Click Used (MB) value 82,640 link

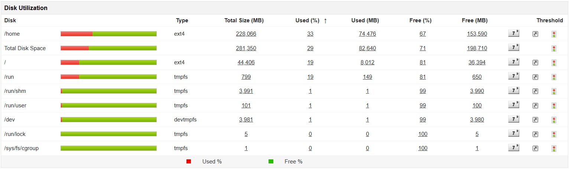click(x=367, y=48)
